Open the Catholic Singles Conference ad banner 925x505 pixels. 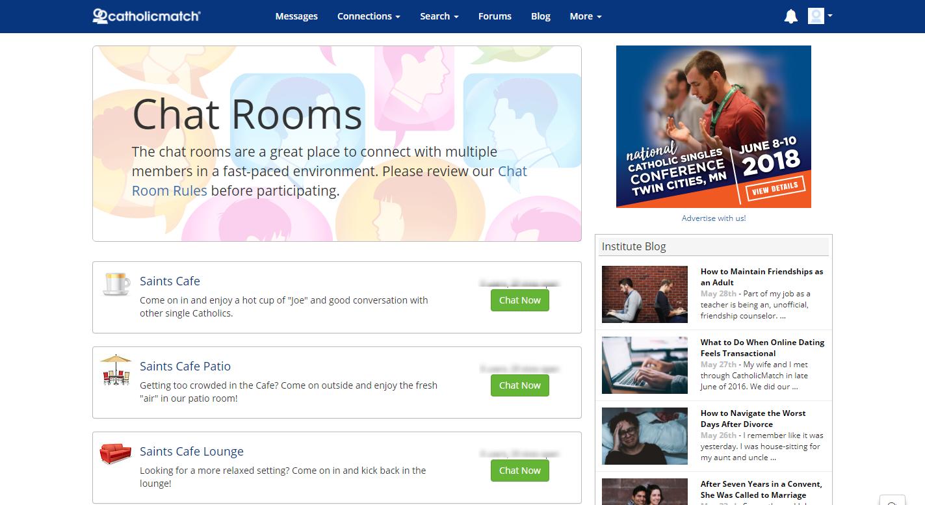714,127
